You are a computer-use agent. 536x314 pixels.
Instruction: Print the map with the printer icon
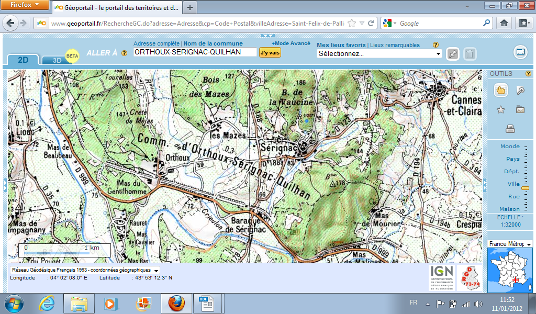point(510,128)
